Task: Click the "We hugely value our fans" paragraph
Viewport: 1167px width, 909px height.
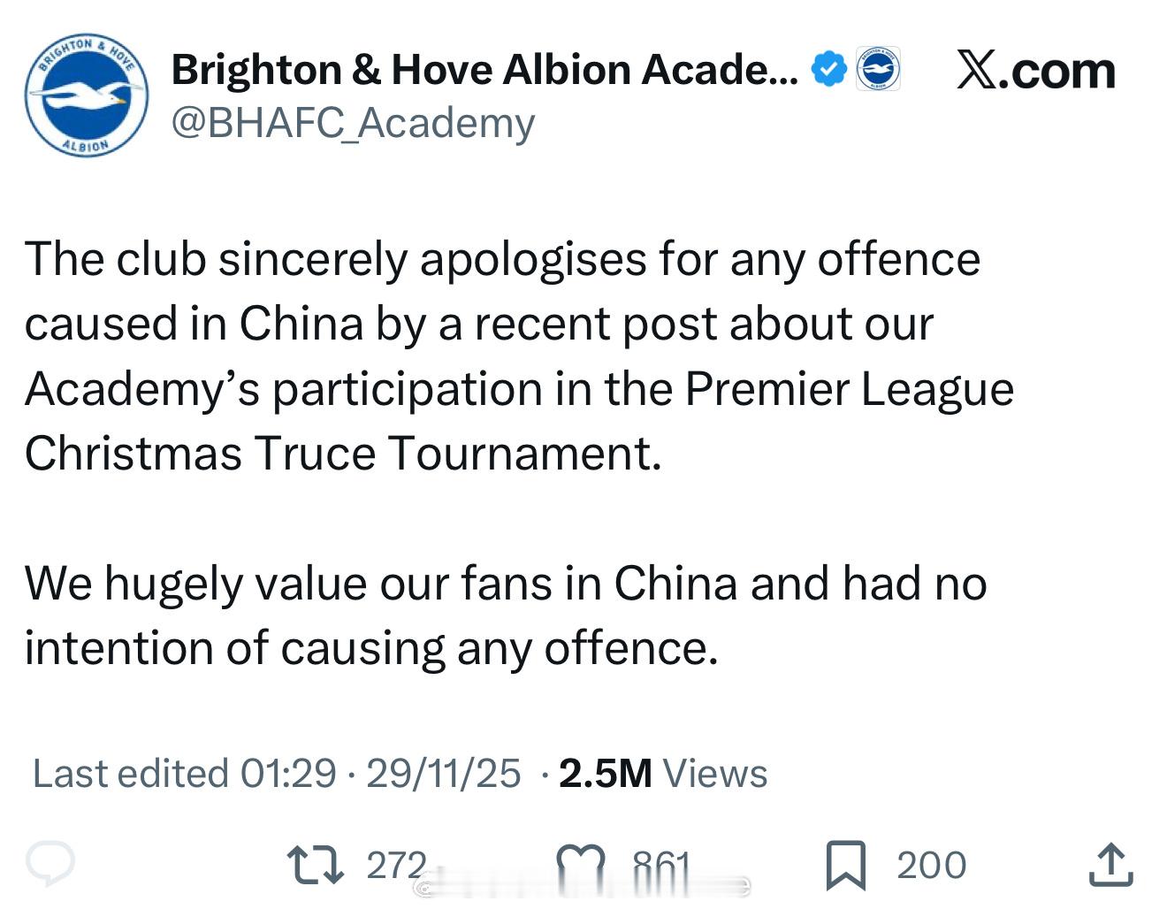Action: (x=505, y=615)
